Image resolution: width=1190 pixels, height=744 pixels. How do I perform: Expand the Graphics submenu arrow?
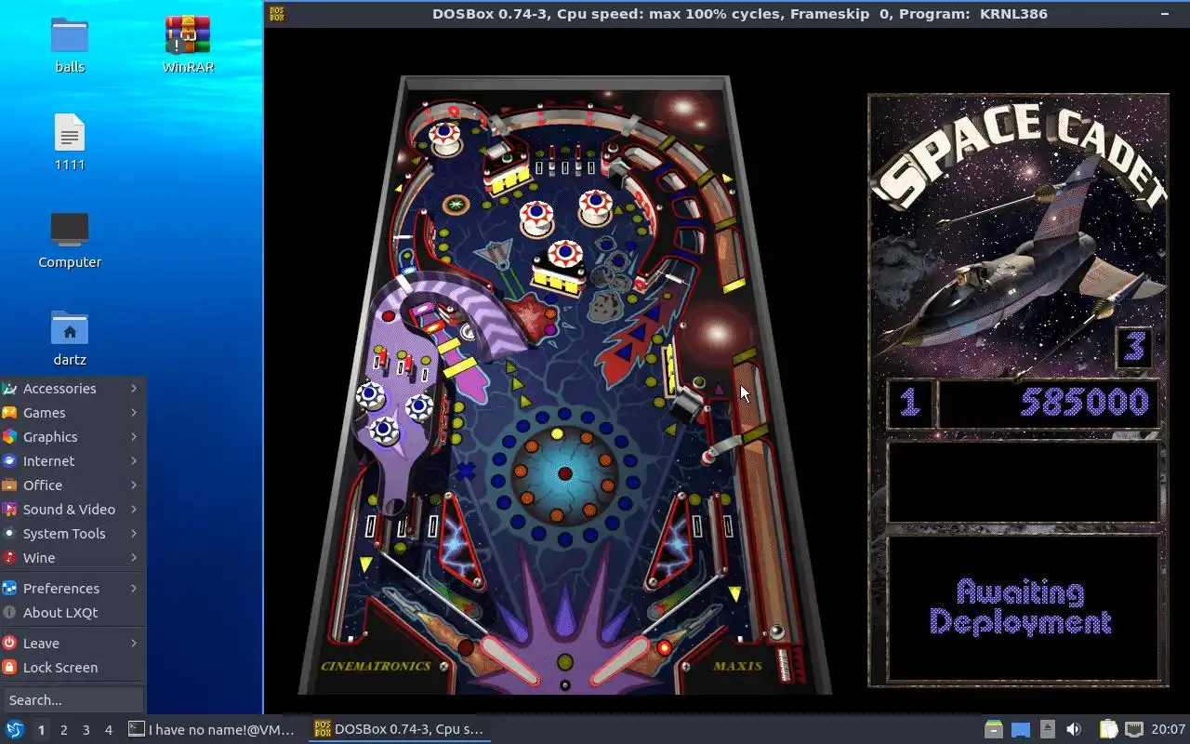134,436
